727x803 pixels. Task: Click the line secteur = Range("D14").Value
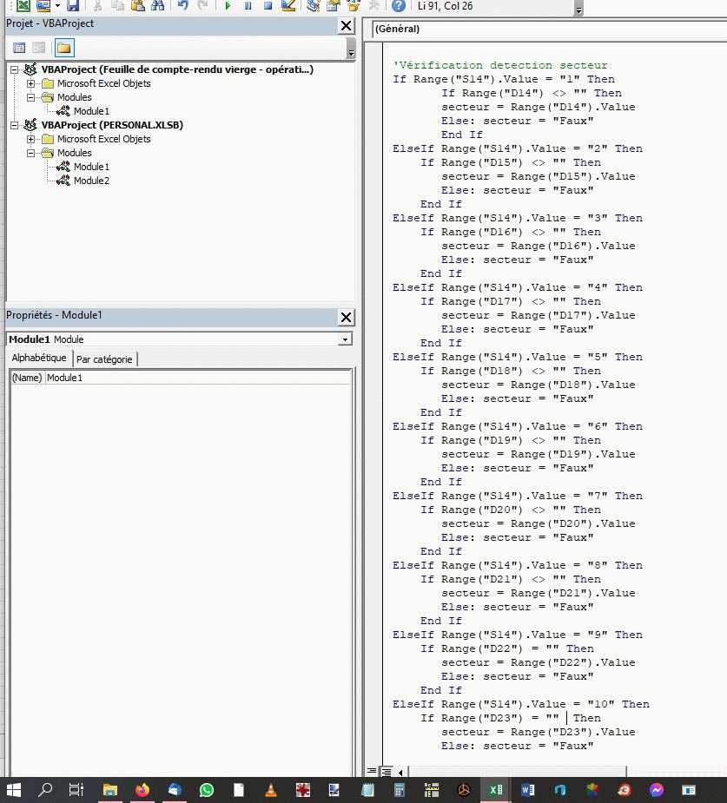(539, 107)
